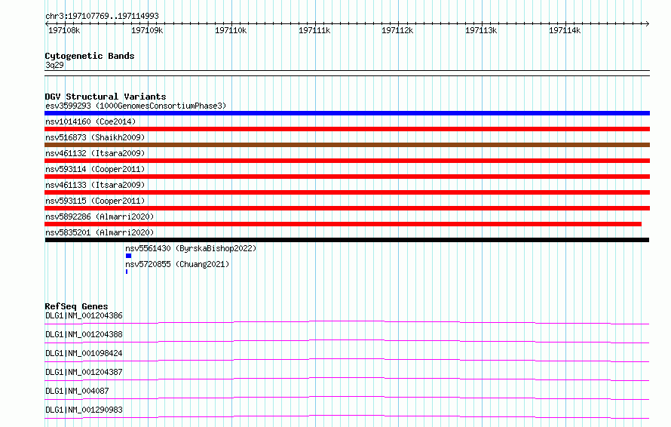
Task: Open nsv593115 (Cooper2011) variant label
Action: tap(95, 201)
